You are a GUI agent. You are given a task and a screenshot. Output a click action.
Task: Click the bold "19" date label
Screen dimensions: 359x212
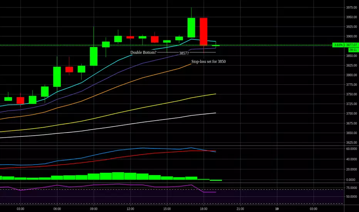coord(277,209)
